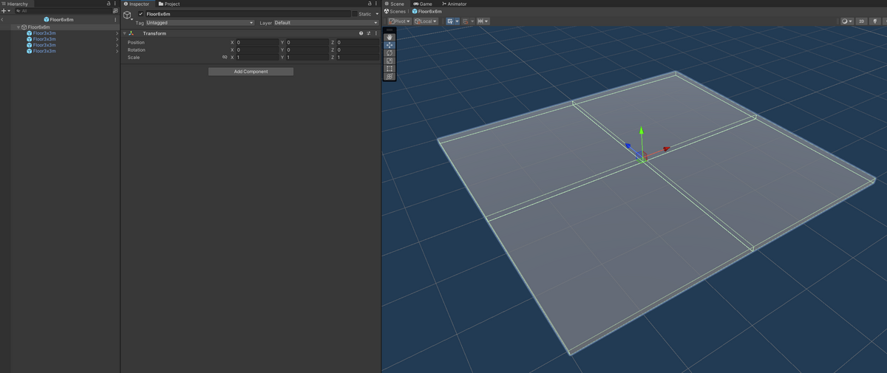The height and width of the screenshot is (373, 887).
Task: Toggle the Scale constrain-proportions link
Action: [224, 57]
